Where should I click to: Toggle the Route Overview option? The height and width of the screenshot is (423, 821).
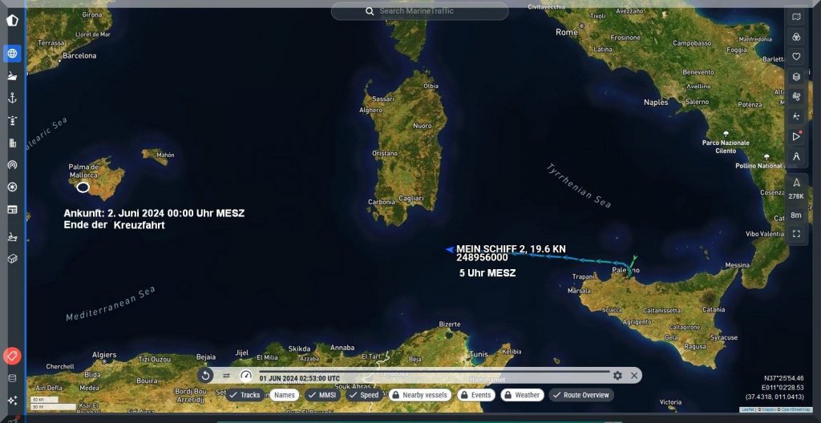pos(582,395)
